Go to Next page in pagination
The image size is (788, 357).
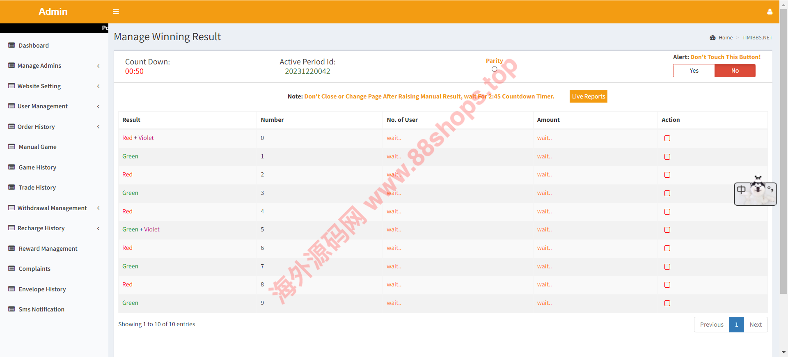[x=755, y=325]
